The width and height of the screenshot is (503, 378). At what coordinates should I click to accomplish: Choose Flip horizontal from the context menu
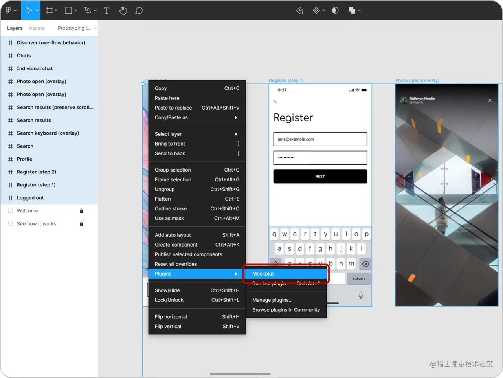(x=197, y=317)
